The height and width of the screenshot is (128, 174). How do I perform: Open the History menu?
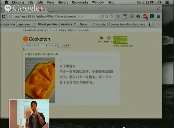[x=63, y=2]
